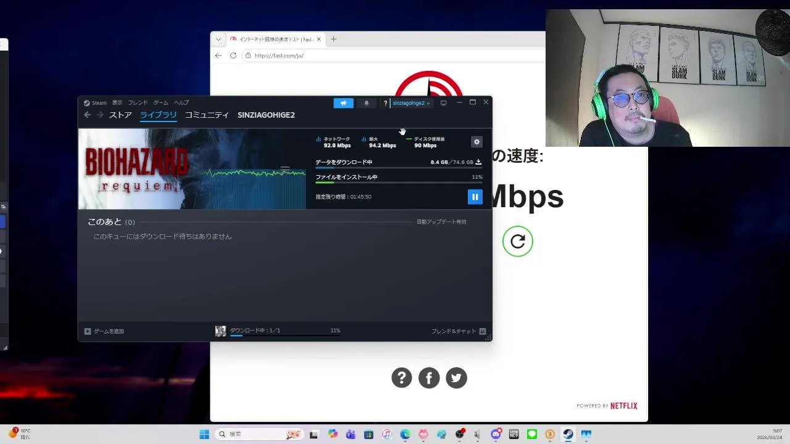Open the sinziagohige2 account dropdown
Screen dimensions: 790x444
tap(411, 103)
